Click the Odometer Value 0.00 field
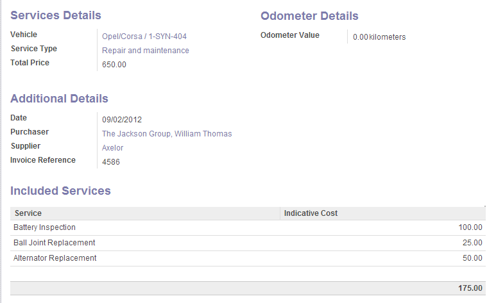The image size is (496, 303). tap(361, 37)
